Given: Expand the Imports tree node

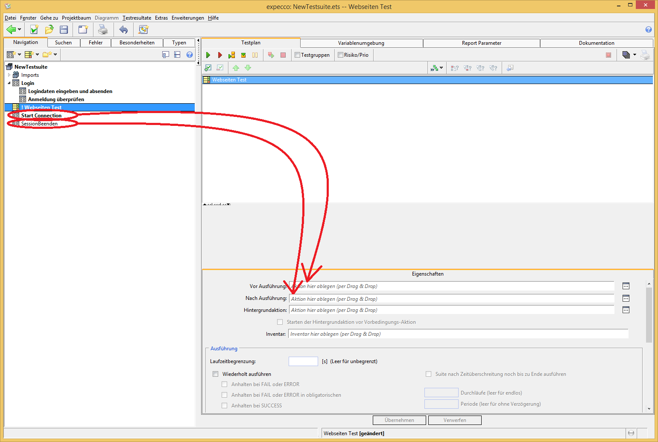Looking at the screenshot, I should (x=9, y=75).
